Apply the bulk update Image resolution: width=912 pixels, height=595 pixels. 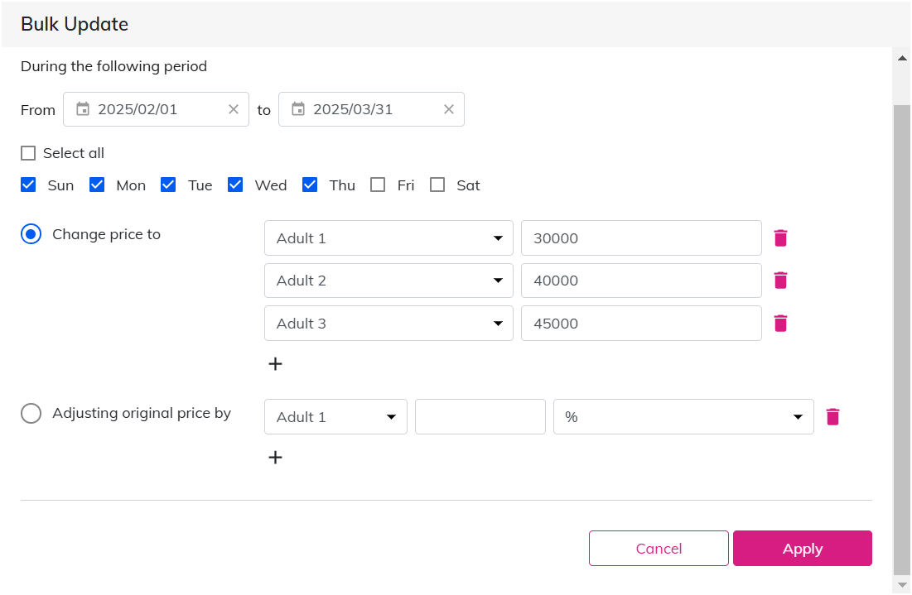(x=802, y=548)
